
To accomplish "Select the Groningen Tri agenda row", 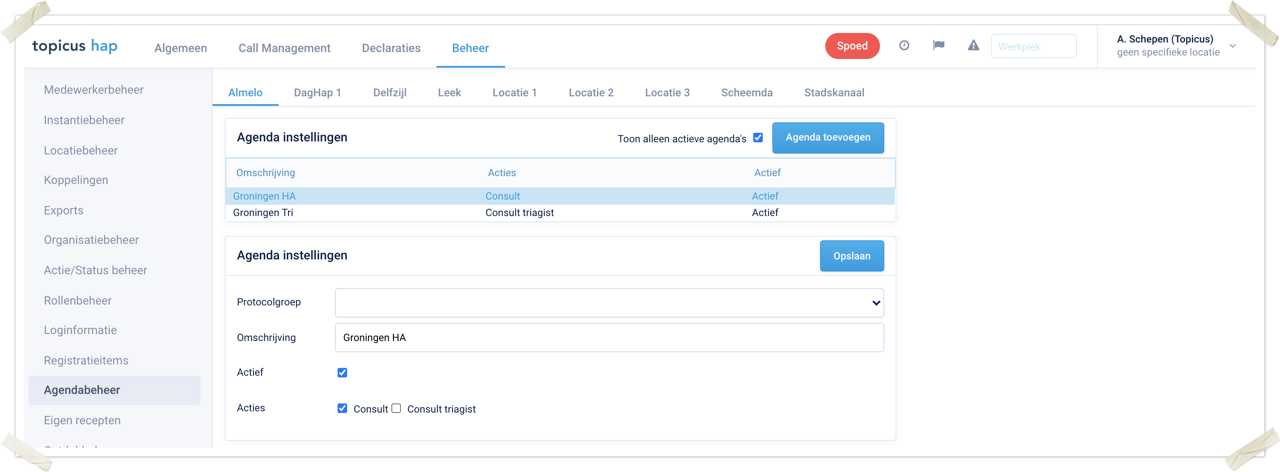I will point(559,213).
